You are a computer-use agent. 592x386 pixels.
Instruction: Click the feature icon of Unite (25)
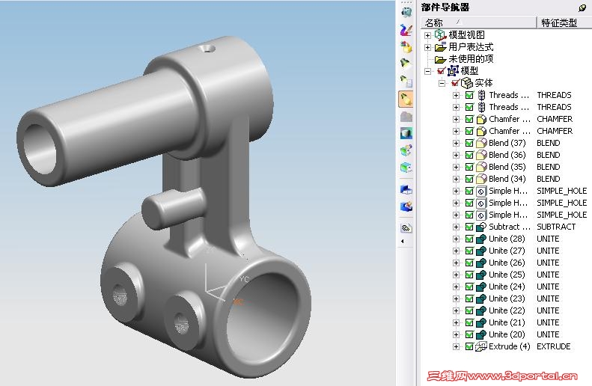click(x=481, y=275)
